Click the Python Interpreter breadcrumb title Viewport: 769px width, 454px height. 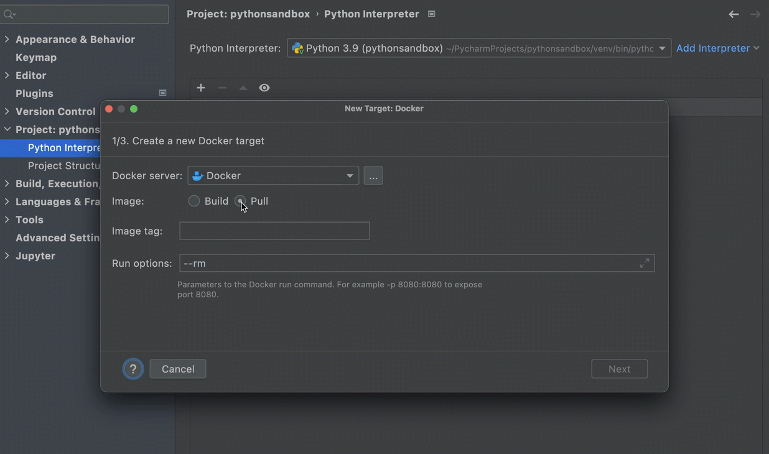[371, 14]
